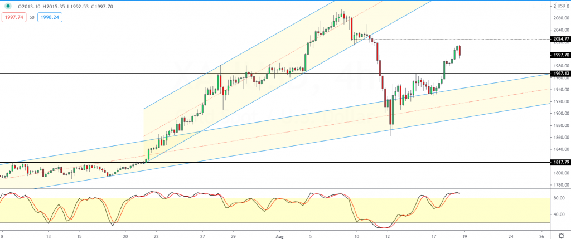The image size is (571, 239).
Task: Click the green market status dot icon
Action: tap(8, 6)
